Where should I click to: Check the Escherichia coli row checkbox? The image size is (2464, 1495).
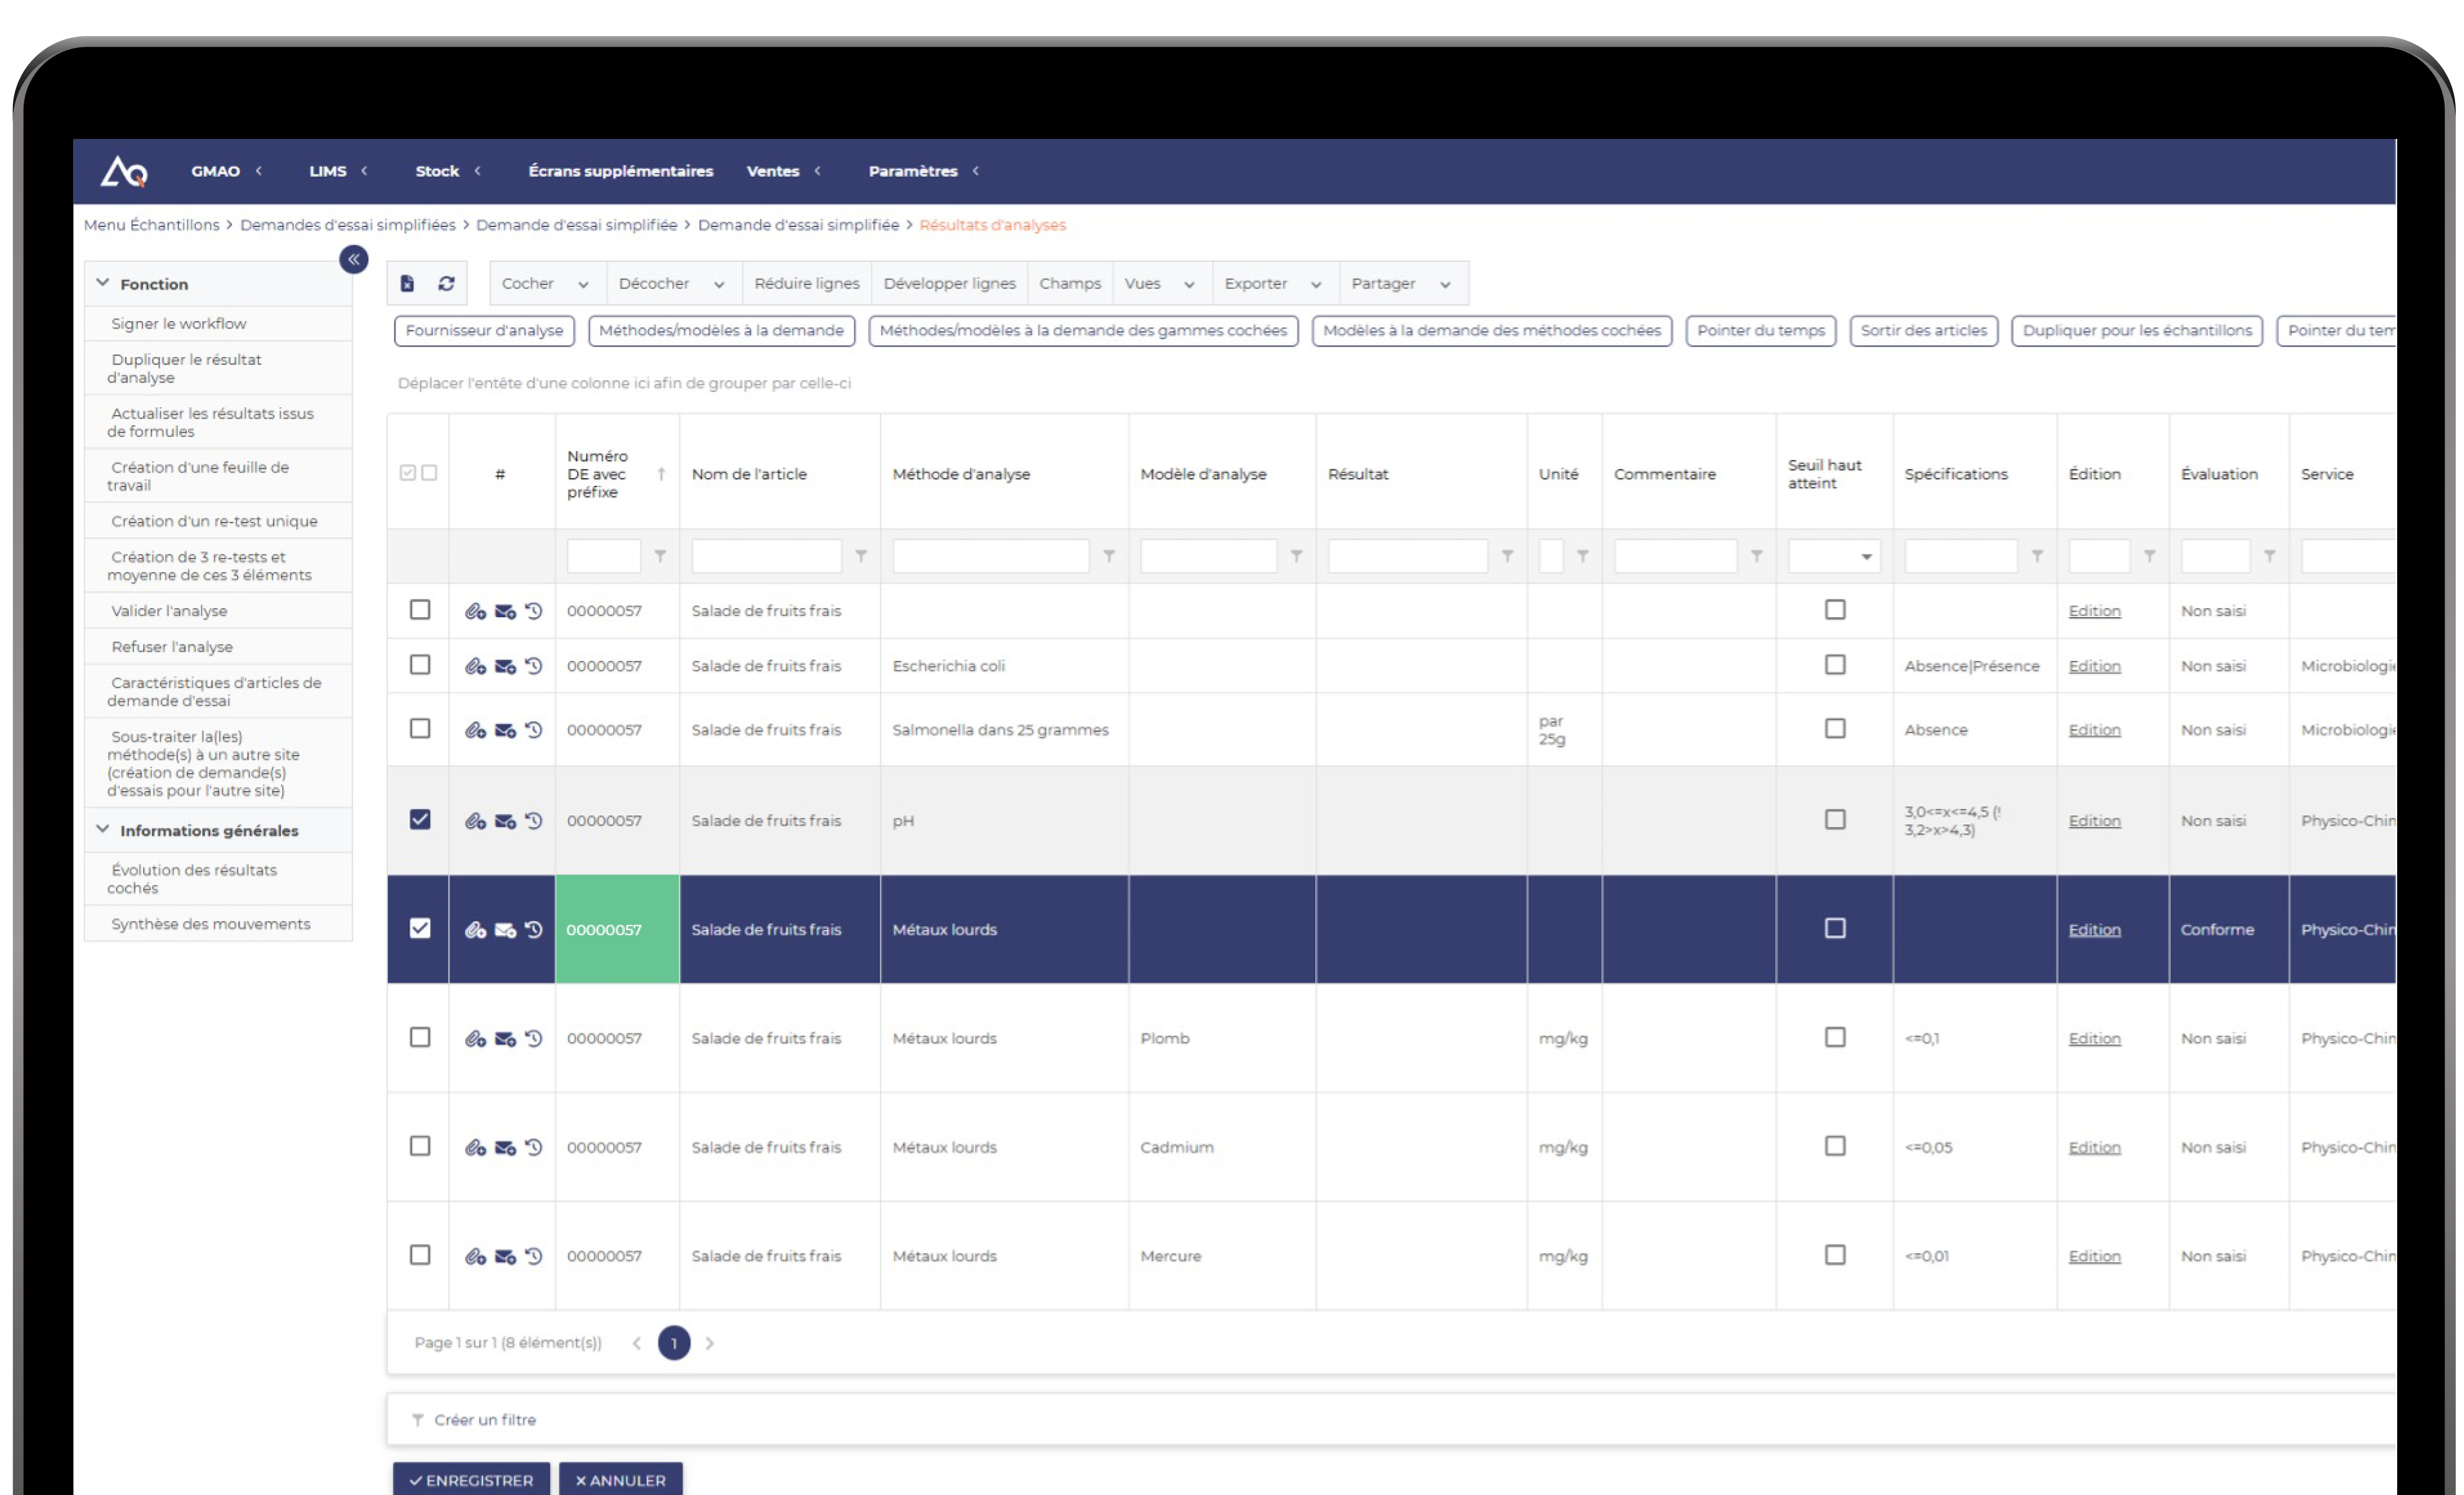pos(420,666)
